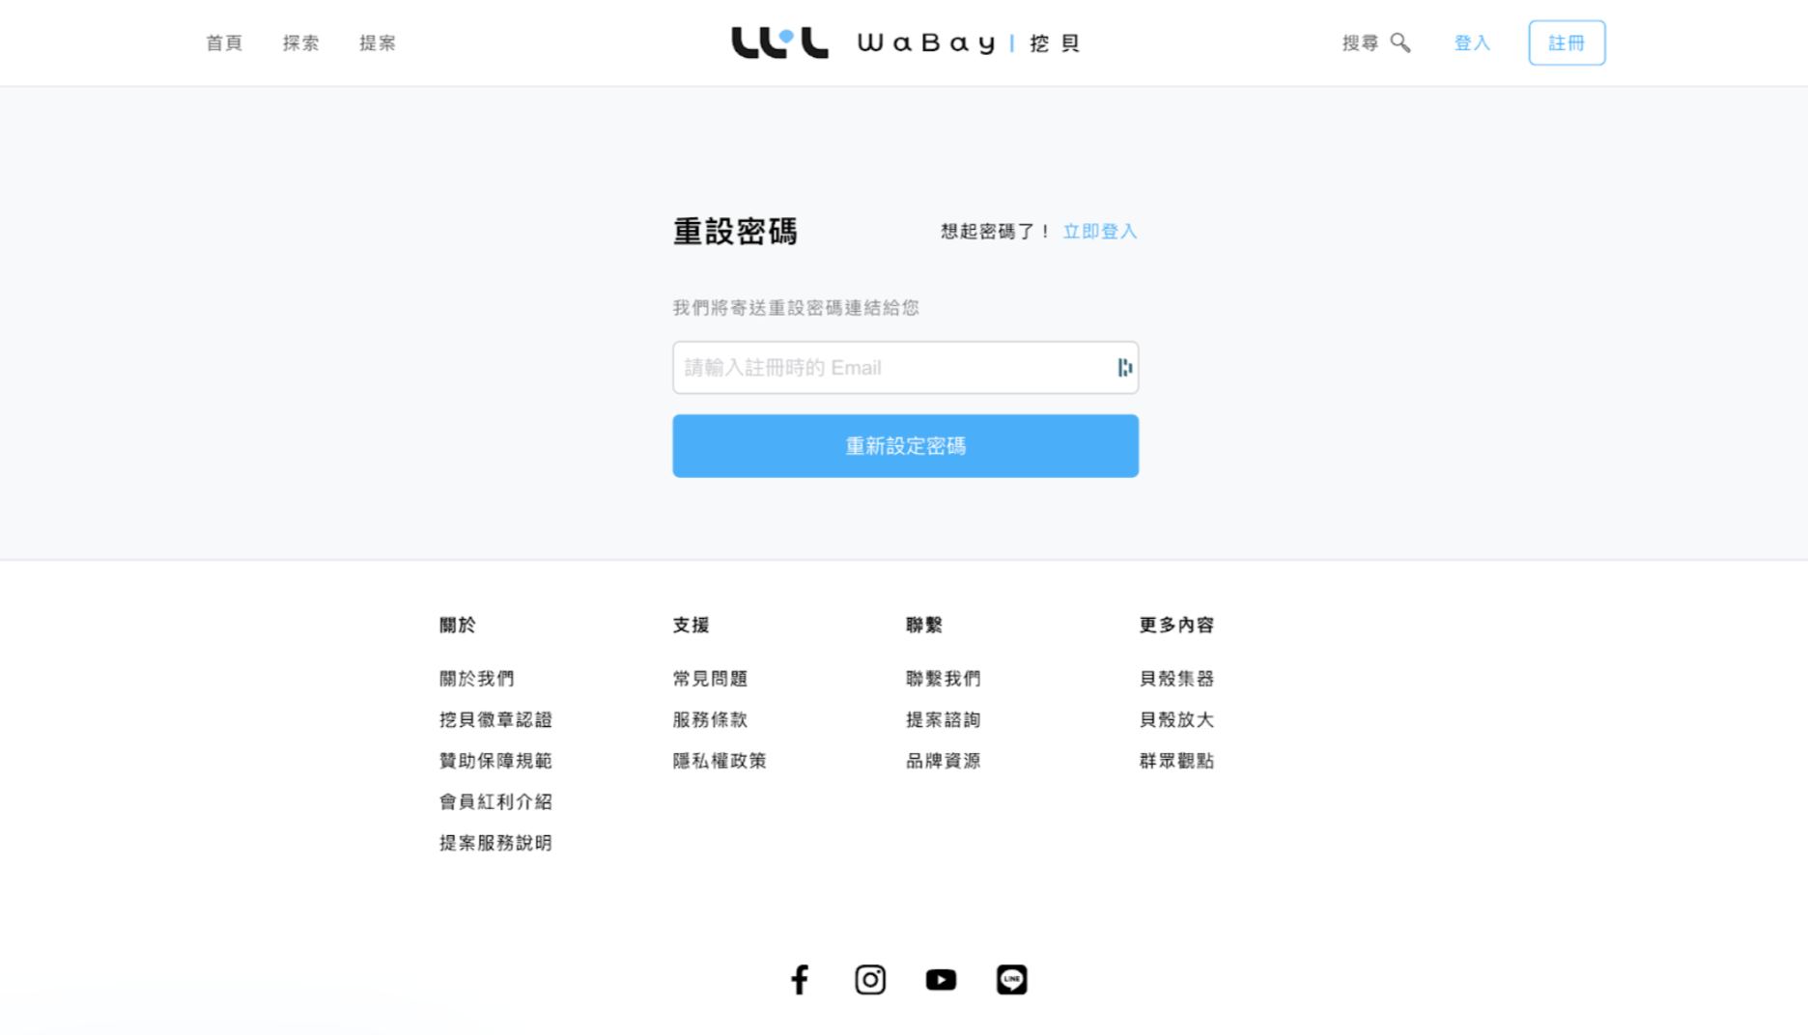The height and width of the screenshot is (1035, 1808).
Task: Go to 首頁 in the top navigation
Action: point(224,42)
